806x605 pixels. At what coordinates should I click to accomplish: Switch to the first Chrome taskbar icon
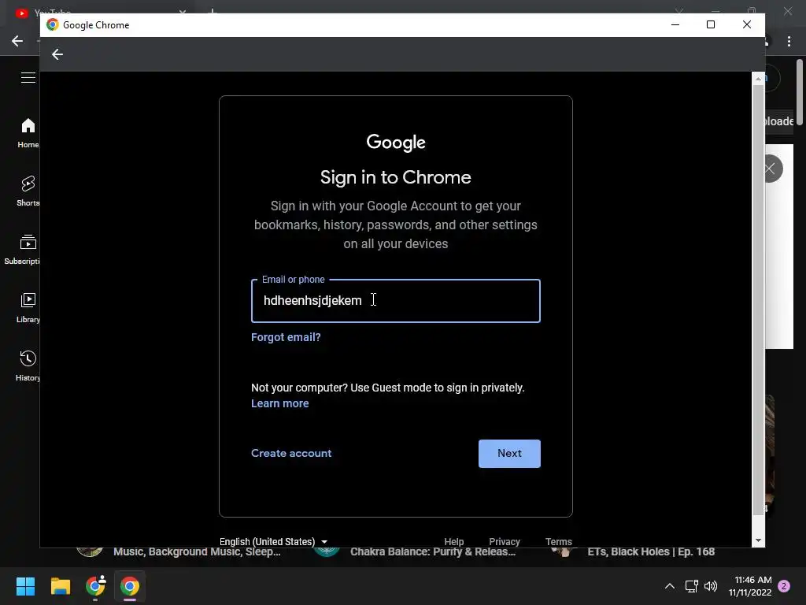(x=95, y=586)
